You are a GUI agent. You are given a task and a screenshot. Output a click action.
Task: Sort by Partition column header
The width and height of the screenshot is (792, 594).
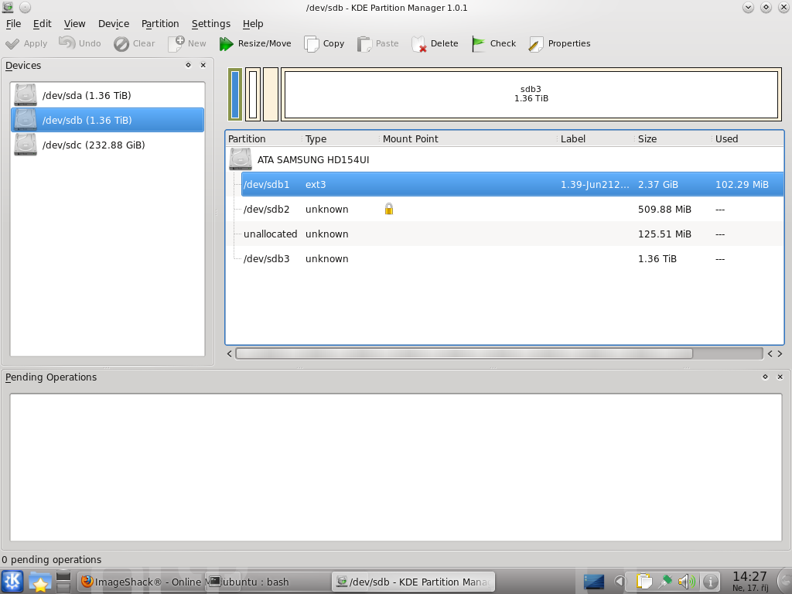[264, 139]
